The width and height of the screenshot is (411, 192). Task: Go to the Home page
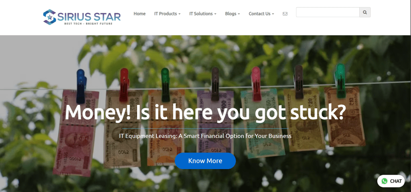point(139,14)
